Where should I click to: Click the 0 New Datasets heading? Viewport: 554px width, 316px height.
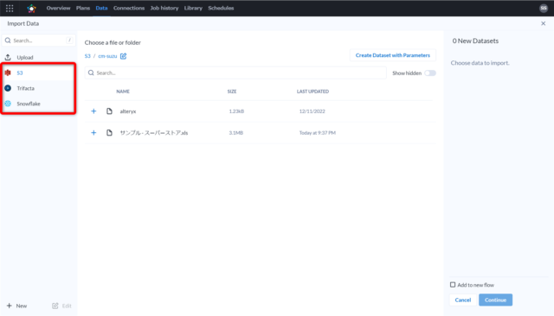475,41
